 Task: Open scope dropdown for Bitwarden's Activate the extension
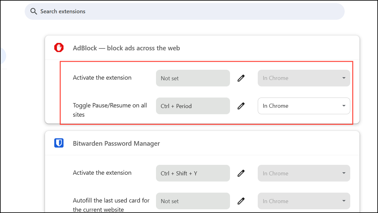(304, 173)
